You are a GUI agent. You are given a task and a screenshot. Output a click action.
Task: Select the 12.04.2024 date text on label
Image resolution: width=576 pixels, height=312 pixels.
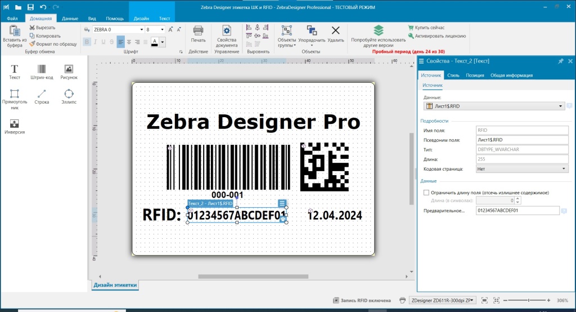(335, 215)
